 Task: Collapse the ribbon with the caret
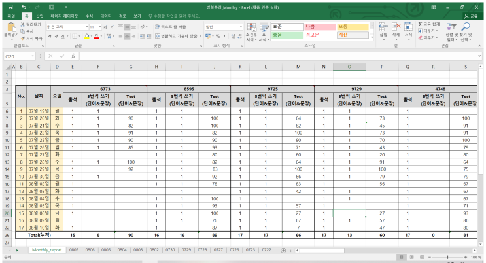(479, 46)
